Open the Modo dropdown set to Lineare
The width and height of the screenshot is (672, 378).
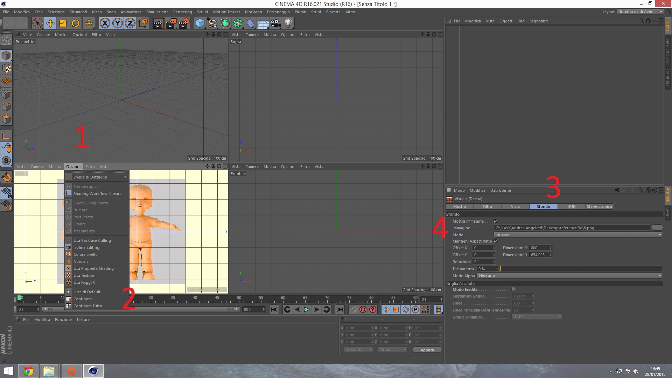[x=577, y=234]
